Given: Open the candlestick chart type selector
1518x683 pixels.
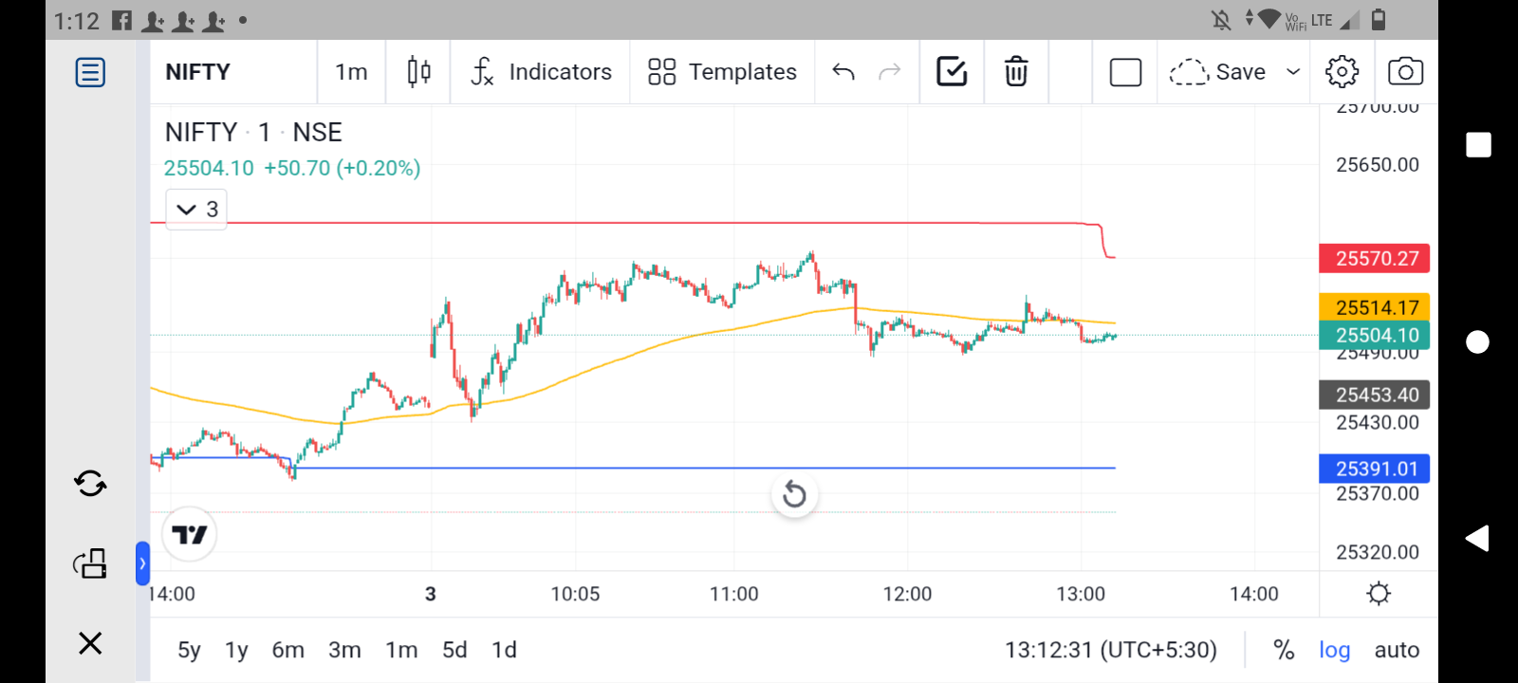Looking at the screenshot, I should (x=418, y=72).
